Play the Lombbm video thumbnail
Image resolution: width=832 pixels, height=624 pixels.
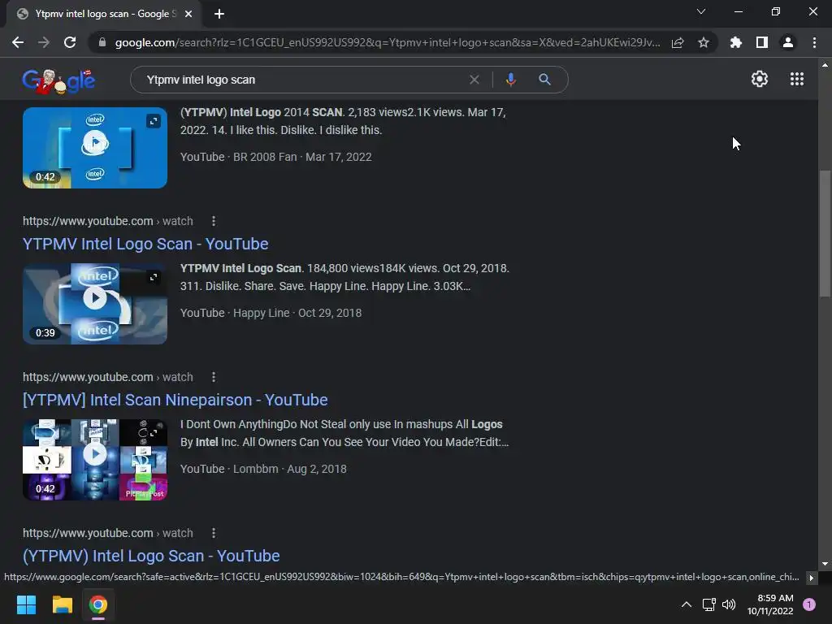95,455
